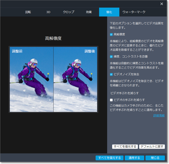Toggle 輝度、コントラストを改善 checkbox
Viewport: 169px width, 164px height.
pos(111,57)
